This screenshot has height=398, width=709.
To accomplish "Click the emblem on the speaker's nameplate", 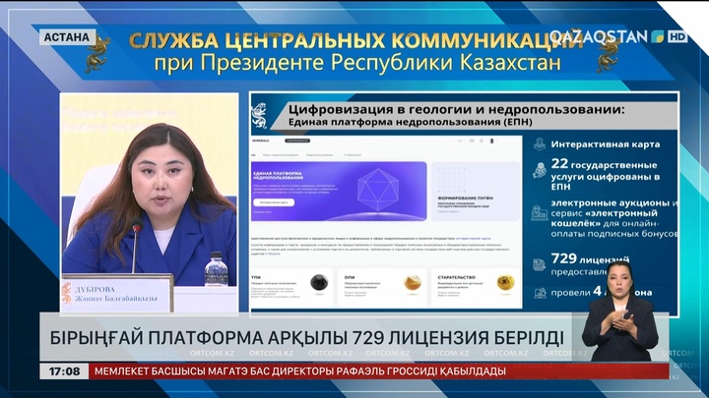I will [x=67, y=293].
